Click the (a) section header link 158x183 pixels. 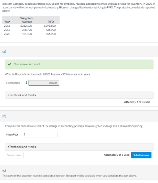4,52
